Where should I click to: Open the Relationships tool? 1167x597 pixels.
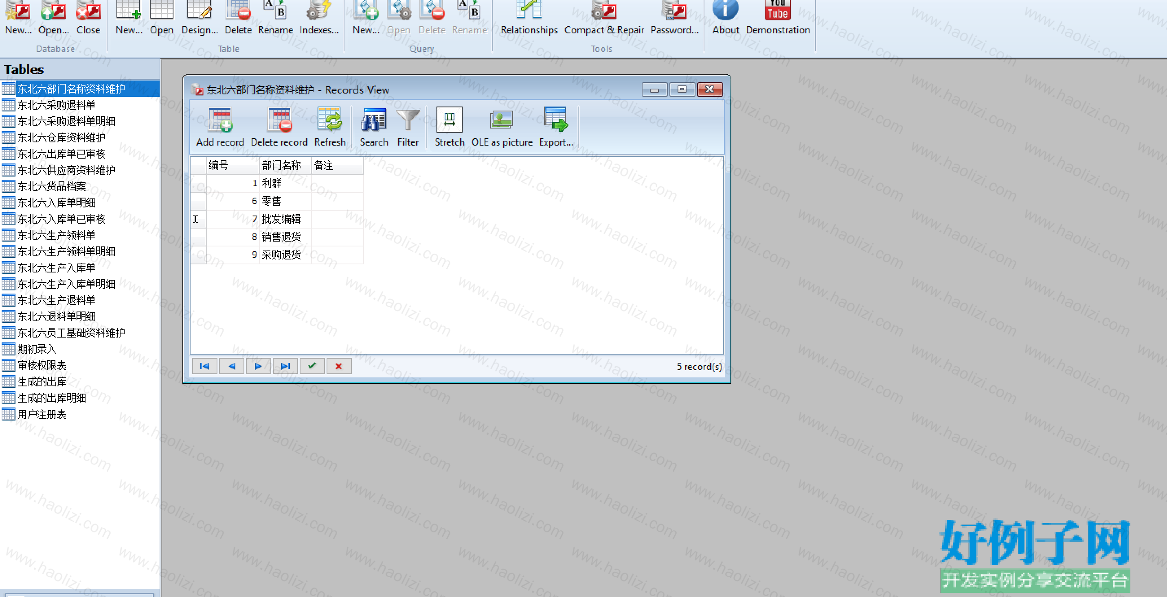(x=529, y=18)
